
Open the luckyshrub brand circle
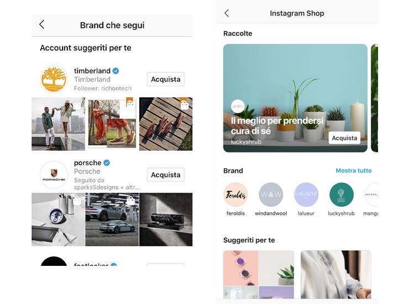[x=341, y=195]
